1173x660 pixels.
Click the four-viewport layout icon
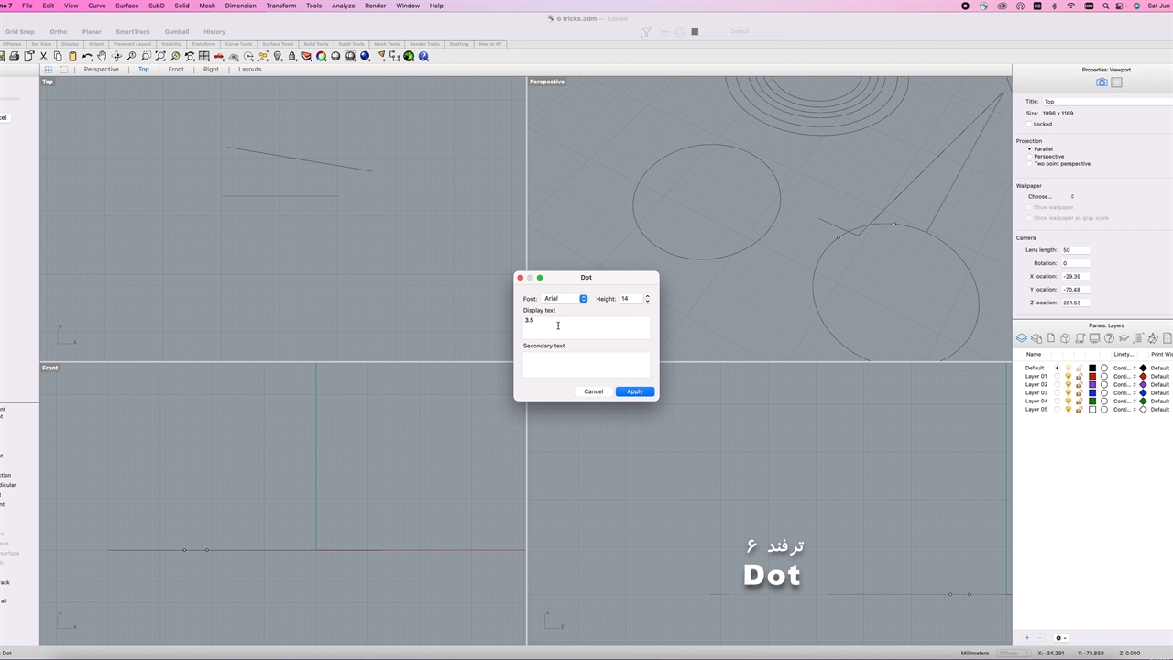49,70
